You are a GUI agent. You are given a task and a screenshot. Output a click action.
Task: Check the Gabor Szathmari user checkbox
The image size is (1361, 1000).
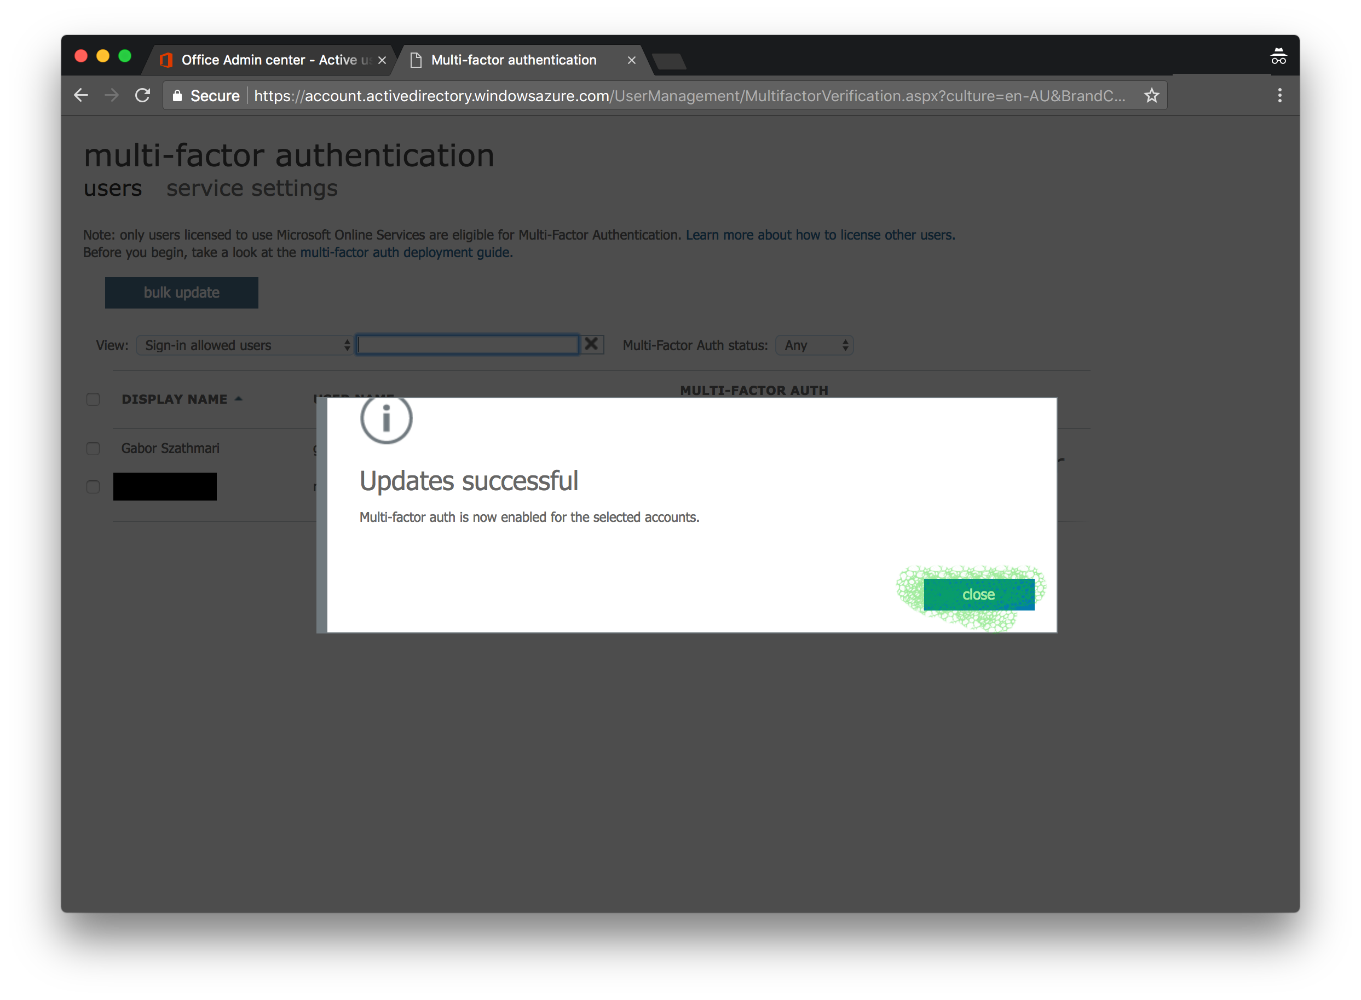tap(93, 447)
